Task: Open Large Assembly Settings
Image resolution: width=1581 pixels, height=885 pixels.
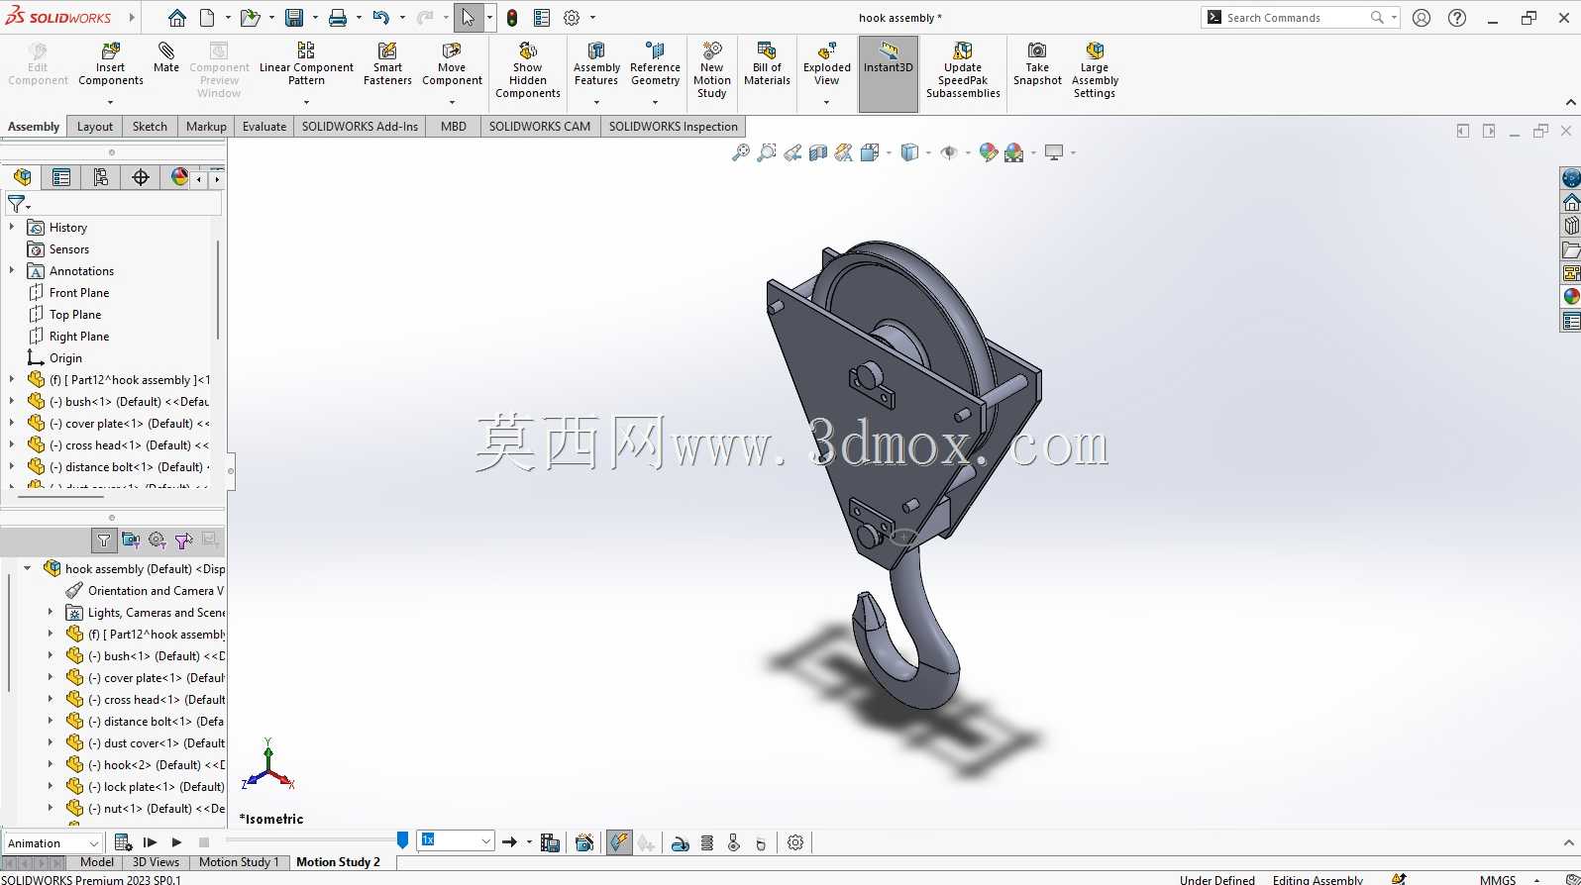Action: (x=1095, y=70)
